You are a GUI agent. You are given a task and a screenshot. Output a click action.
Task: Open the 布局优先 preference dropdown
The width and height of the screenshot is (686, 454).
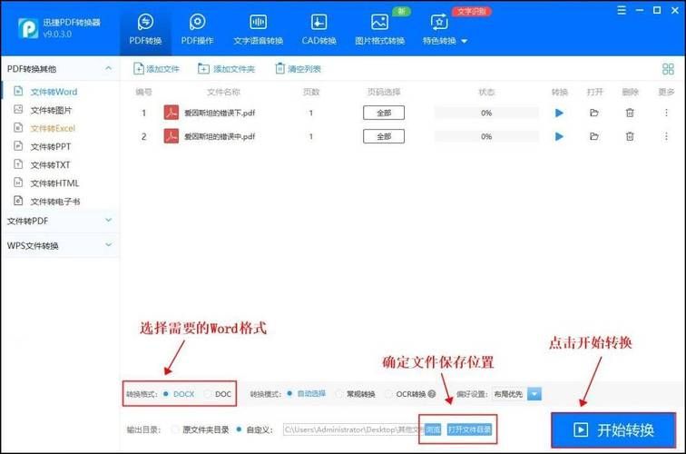click(x=534, y=394)
